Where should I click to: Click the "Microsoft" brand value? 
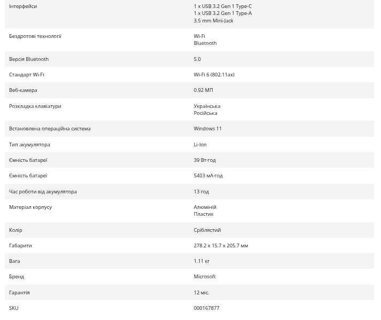[205, 276]
